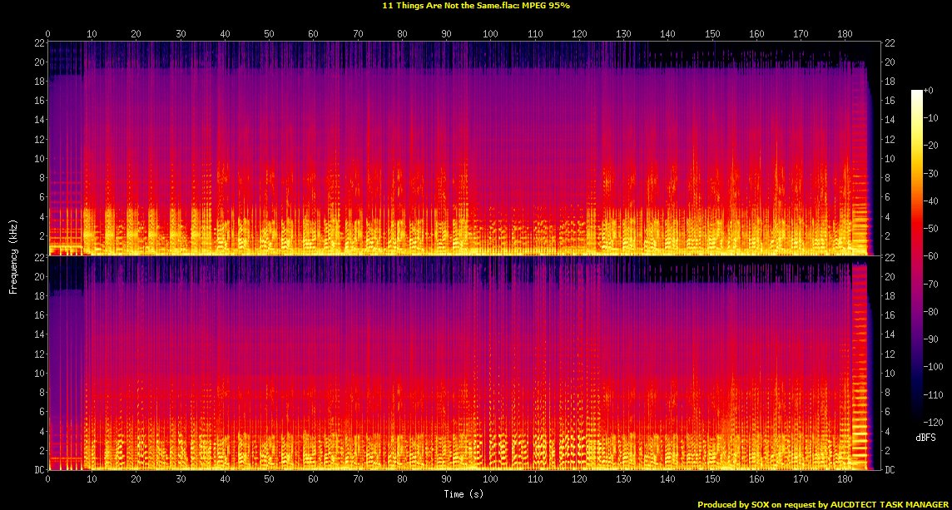Click the dBFS color scale bar

pos(916,256)
